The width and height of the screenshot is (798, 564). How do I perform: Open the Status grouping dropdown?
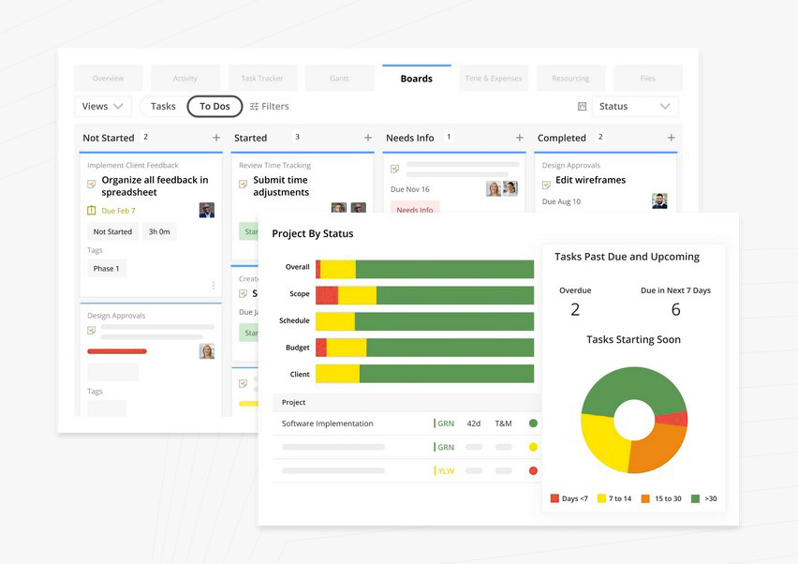[x=635, y=107]
